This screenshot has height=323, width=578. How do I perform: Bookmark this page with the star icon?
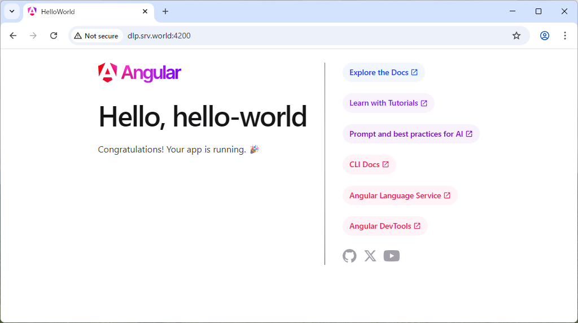point(516,36)
